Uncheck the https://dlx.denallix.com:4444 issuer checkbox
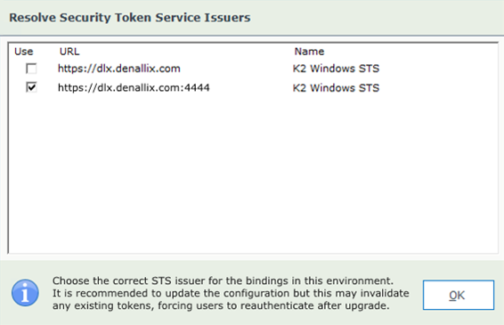504x325 pixels. click(x=31, y=87)
